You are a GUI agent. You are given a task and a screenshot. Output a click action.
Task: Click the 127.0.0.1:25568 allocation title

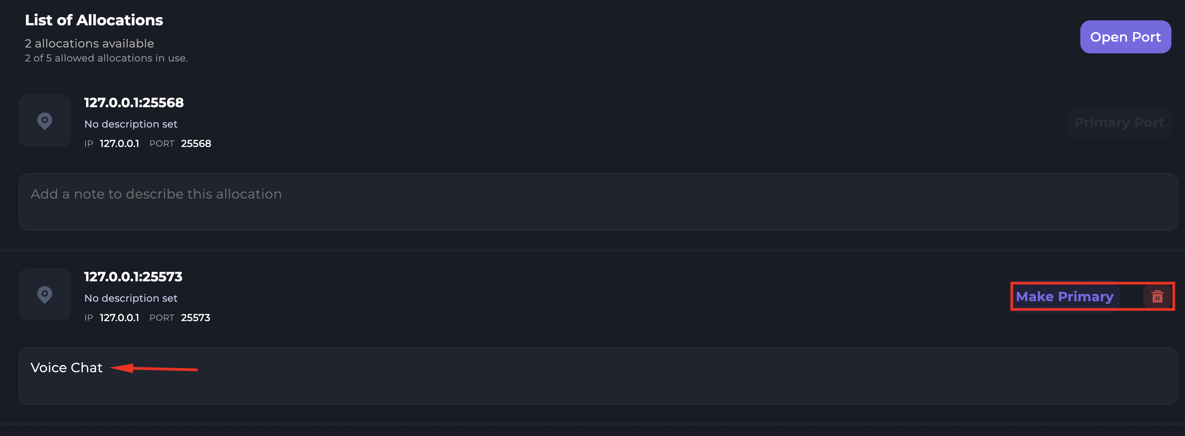tap(134, 103)
